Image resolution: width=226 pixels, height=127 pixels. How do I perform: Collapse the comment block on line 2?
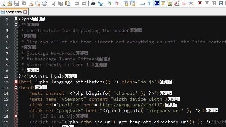[x=16, y=25]
